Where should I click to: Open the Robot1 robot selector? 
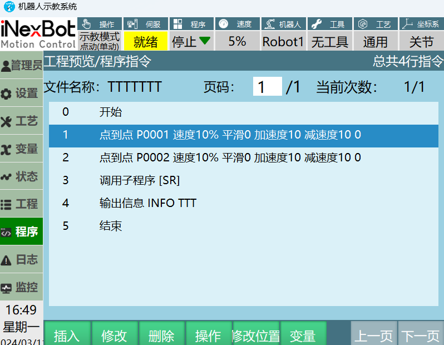(283, 42)
